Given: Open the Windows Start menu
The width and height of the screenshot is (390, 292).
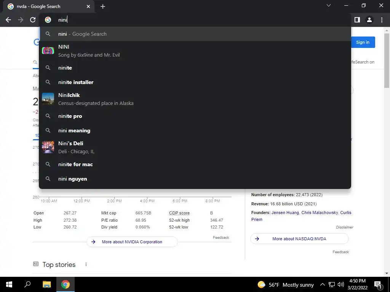Looking at the screenshot, I should (x=9, y=284).
